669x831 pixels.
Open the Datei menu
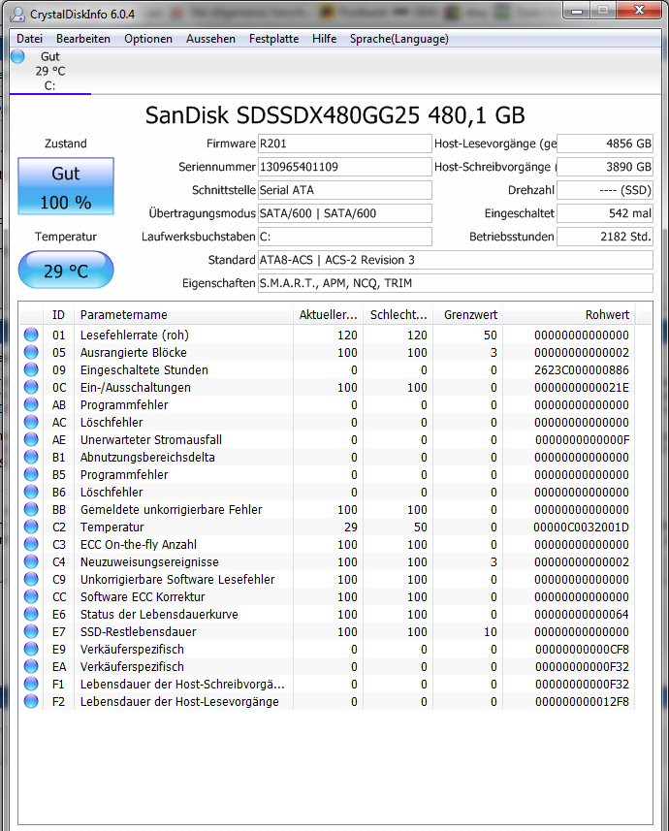(x=29, y=39)
